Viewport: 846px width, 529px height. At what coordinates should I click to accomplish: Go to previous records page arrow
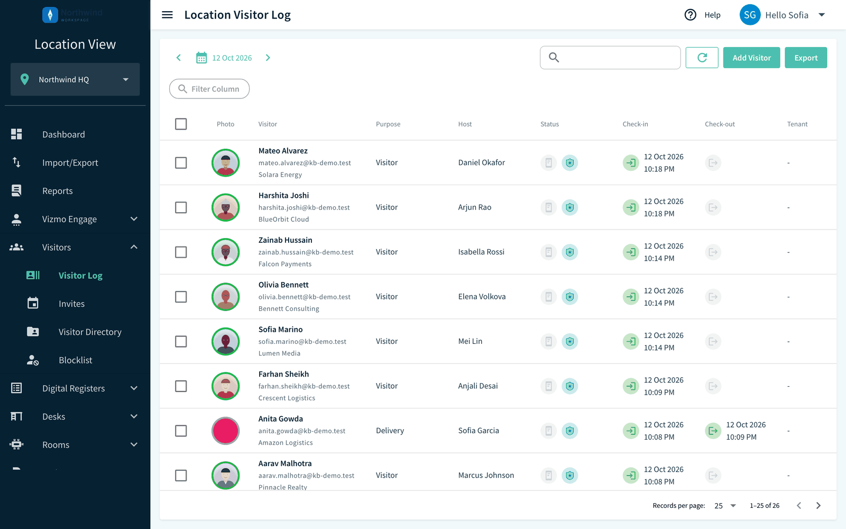[x=799, y=506]
